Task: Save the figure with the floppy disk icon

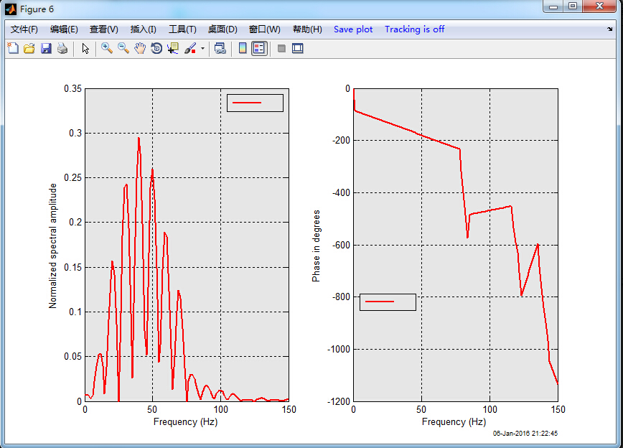Action: pyautogui.click(x=46, y=49)
